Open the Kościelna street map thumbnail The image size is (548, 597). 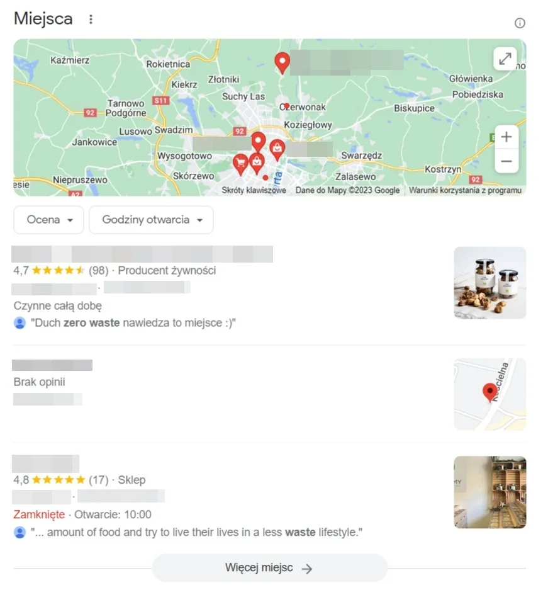click(x=490, y=394)
